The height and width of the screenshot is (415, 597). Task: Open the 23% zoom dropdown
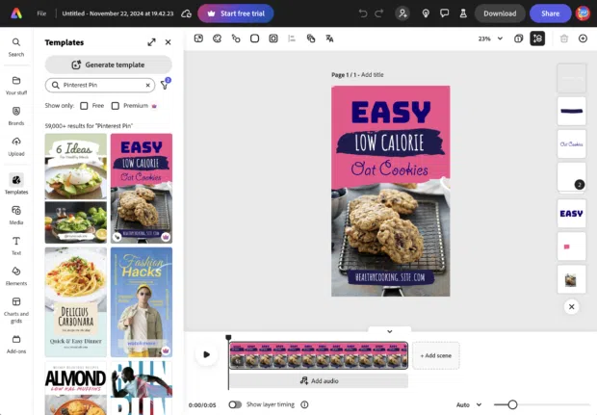click(x=490, y=39)
